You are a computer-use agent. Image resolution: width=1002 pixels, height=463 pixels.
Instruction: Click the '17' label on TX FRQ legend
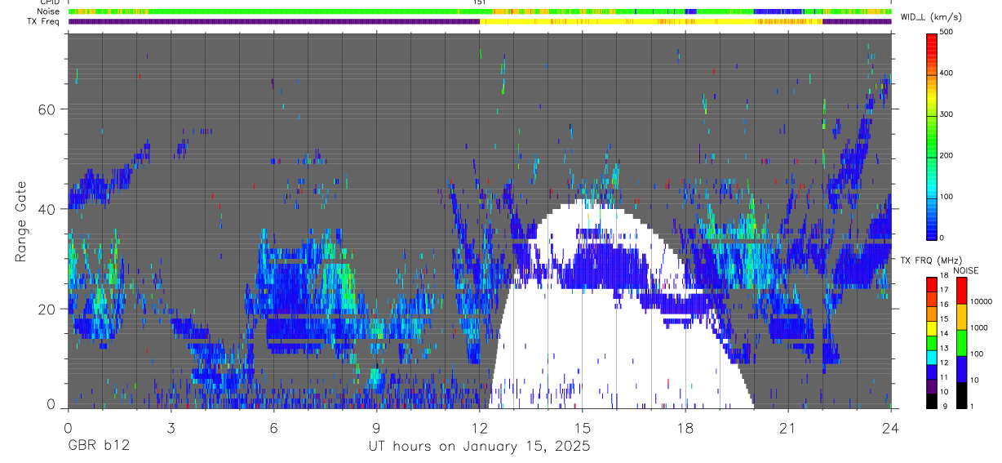pos(944,290)
